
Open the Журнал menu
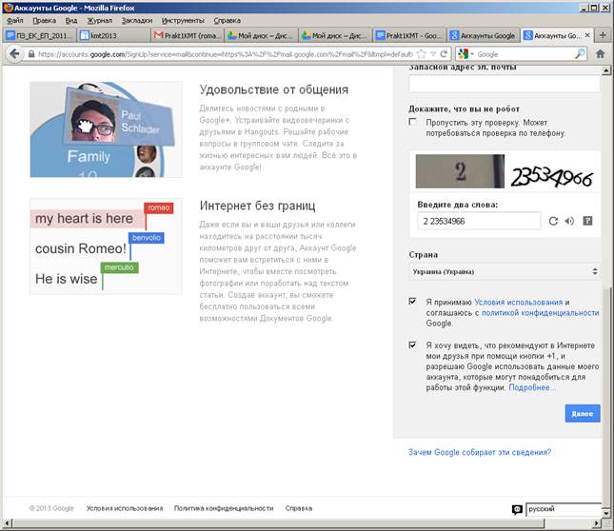pos(99,20)
